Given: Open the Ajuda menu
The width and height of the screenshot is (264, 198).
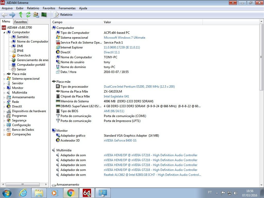Looking at the screenshot, I should coord(83,8).
